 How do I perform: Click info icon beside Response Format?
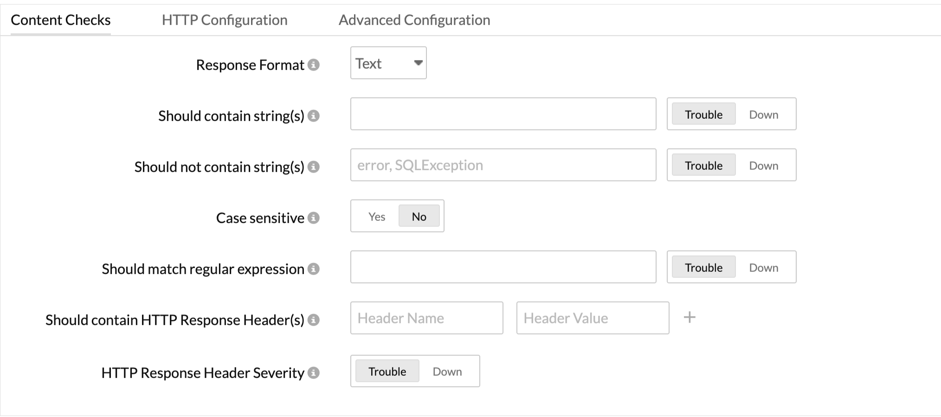click(314, 65)
